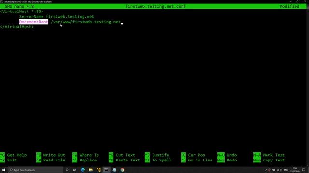Click the GNU nano 4.8 version text
This screenshot has height=173, width=309.
coord(19,6)
